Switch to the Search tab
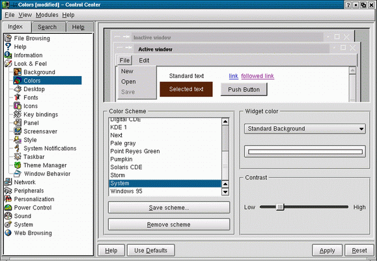Screen dimensions: 377x261 [x=47, y=27]
